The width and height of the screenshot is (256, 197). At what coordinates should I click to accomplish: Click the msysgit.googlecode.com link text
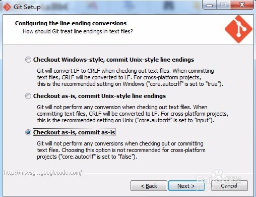pyautogui.click(x=43, y=173)
